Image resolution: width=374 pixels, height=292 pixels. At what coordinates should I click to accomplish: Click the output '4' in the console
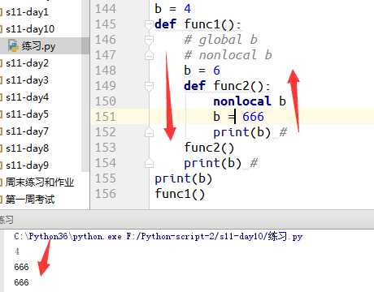point(17,251)
